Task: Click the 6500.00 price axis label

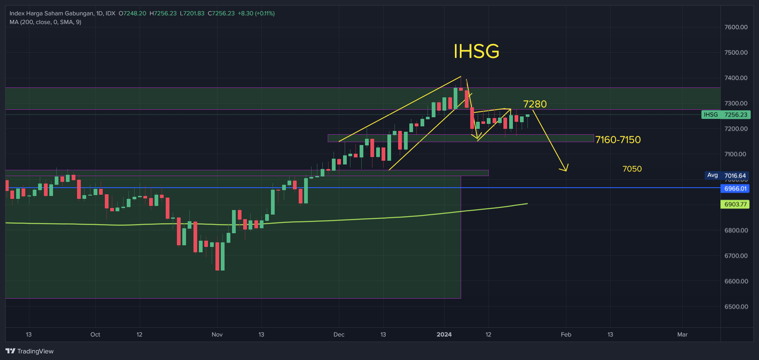Action: (x=736, y=307)
